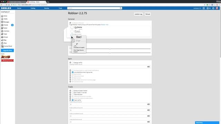Screen dimensions: 221x124
Task: Uncheck Live collectible remaining counter
Action: point(73,72)
